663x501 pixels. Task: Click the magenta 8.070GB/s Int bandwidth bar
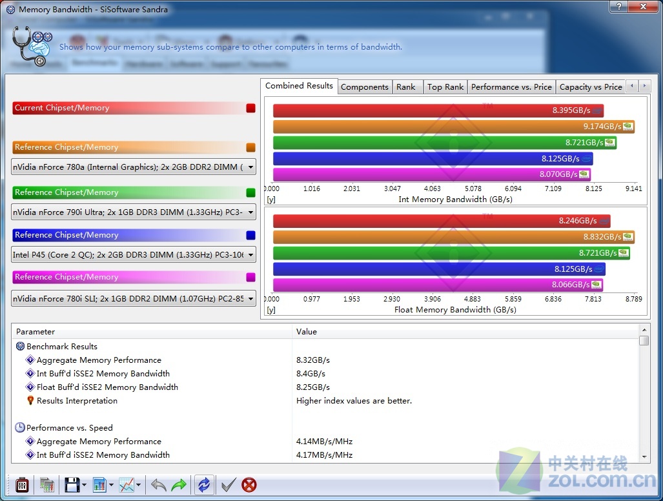click(x=432, y=174)
